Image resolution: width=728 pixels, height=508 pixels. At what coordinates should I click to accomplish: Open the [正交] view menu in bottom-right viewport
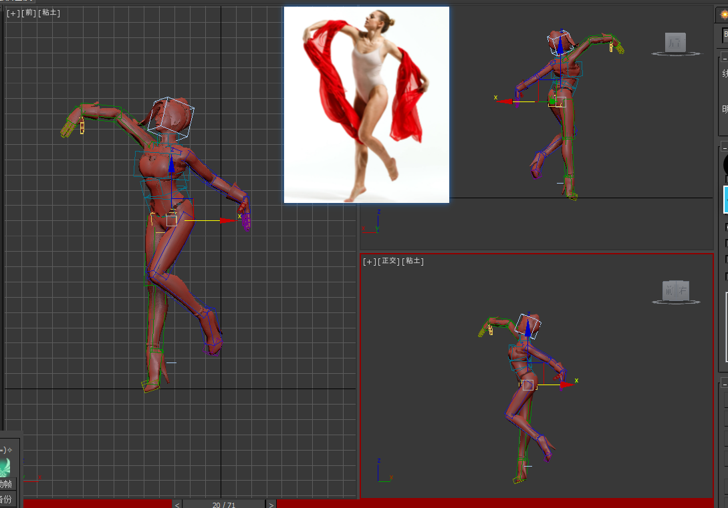click(388, 261)
